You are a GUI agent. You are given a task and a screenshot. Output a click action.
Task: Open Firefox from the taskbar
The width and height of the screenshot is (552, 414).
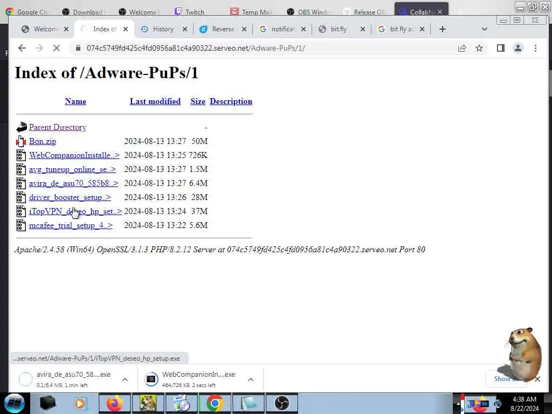[114, 403]
